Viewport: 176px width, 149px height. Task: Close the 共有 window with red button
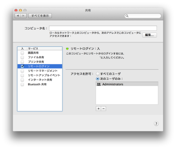[16, 10]
